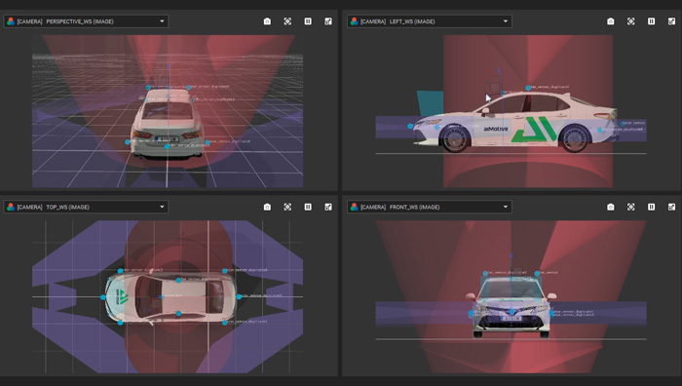Click focus-target icon in FRONT_WS viewport
682x386 pixels.
coord(631,208)
